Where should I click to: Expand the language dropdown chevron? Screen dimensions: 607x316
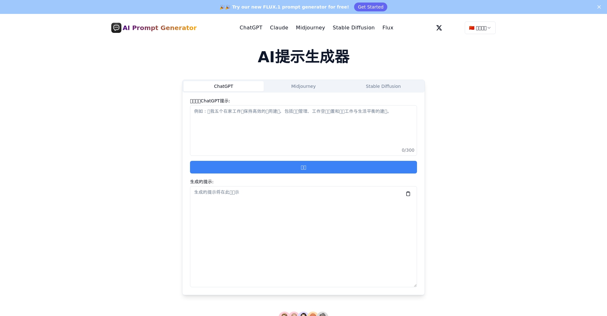[489, 28]
